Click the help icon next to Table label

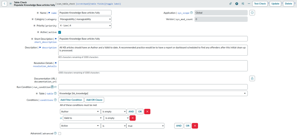click(x=55, y=93)
